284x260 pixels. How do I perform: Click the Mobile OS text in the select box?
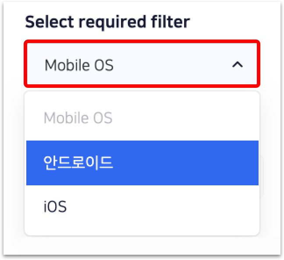79,65
